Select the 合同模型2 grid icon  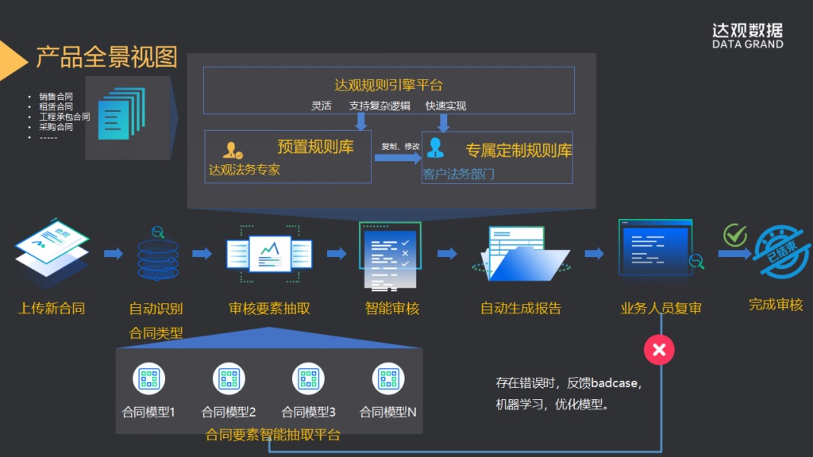point(229,378)
